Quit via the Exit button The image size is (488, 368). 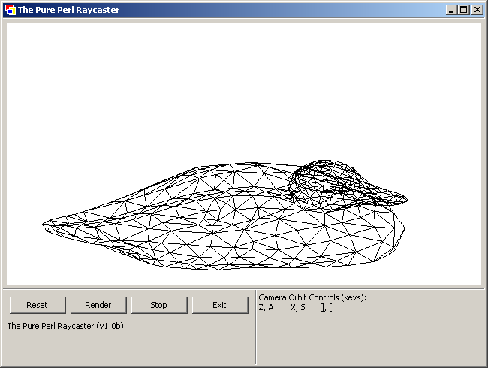220,305
